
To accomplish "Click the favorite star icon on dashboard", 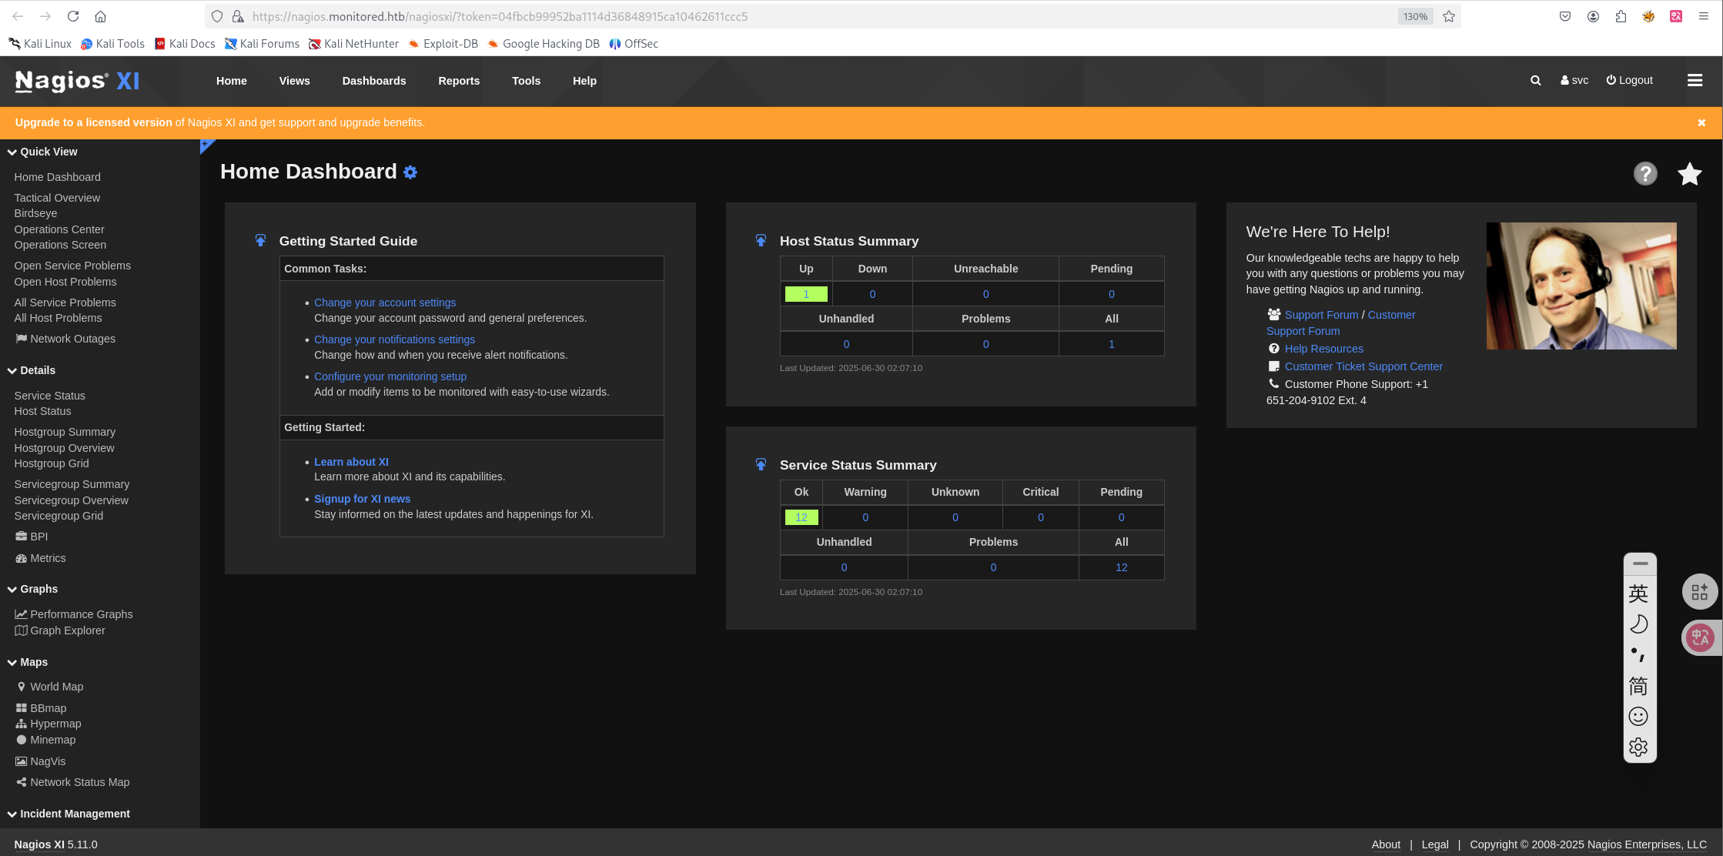I will point(1689,174).
